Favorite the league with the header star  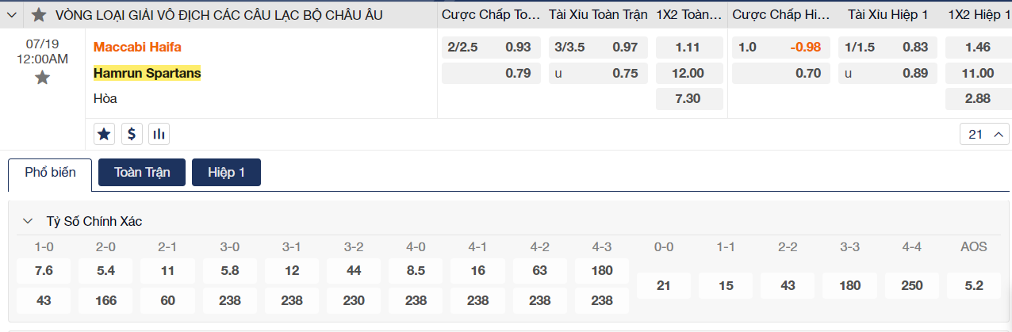(38, 14)
